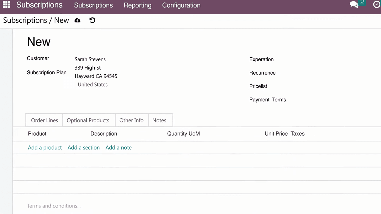Open the apps grid home menu
Image resolution: width=381 pixels, height=214 pixels.
pos(6,5)
